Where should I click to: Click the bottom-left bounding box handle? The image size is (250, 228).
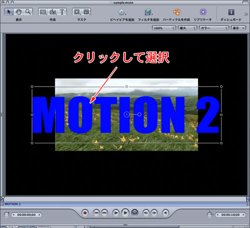coord(32,143)
